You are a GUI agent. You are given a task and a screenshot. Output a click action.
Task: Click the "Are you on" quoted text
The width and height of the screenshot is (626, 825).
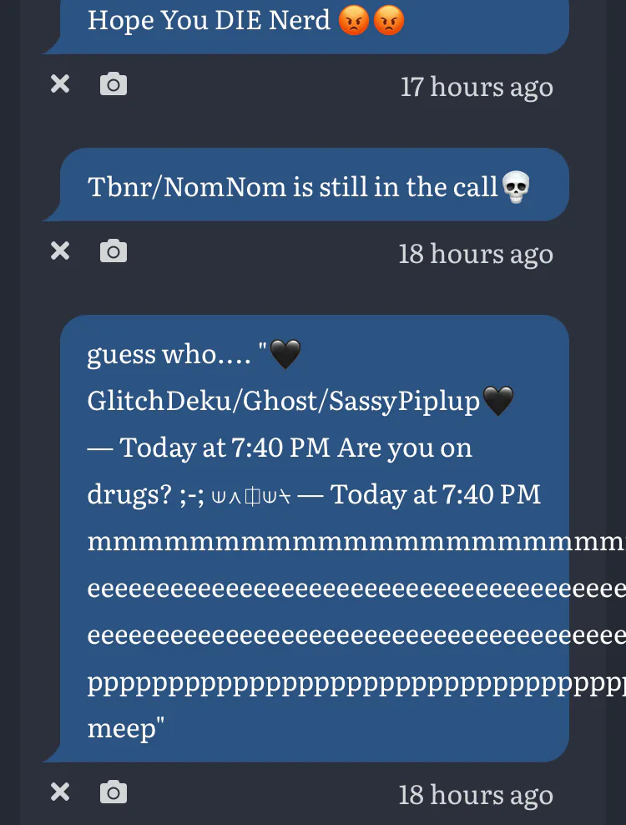coord(405,448)
